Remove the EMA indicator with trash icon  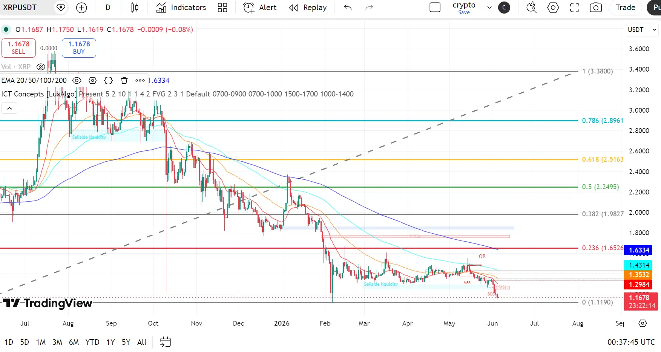(x=124, y=80)
